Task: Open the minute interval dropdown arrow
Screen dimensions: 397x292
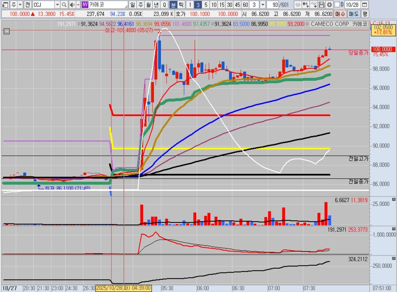Action: pyautogui.click(x=263, y=5)
